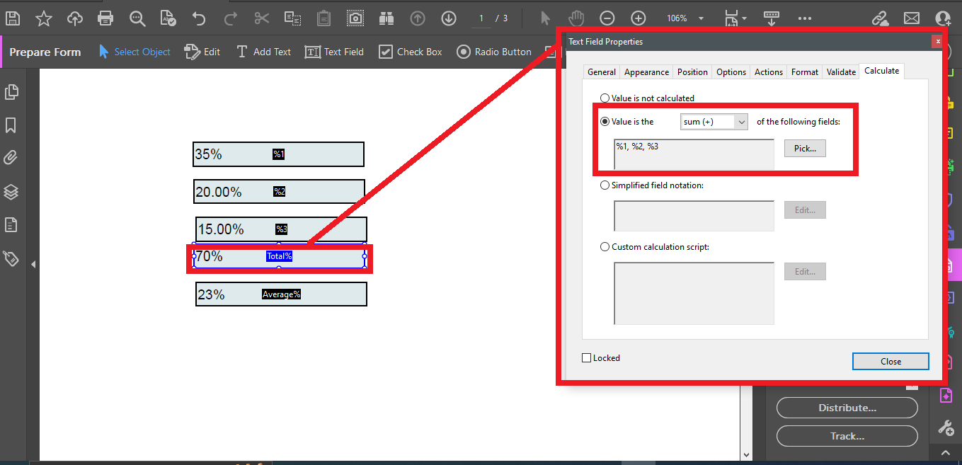Select 'Value is not calculated' option
The width and height of the screenshot is (962, 465).
coord(605,98)
